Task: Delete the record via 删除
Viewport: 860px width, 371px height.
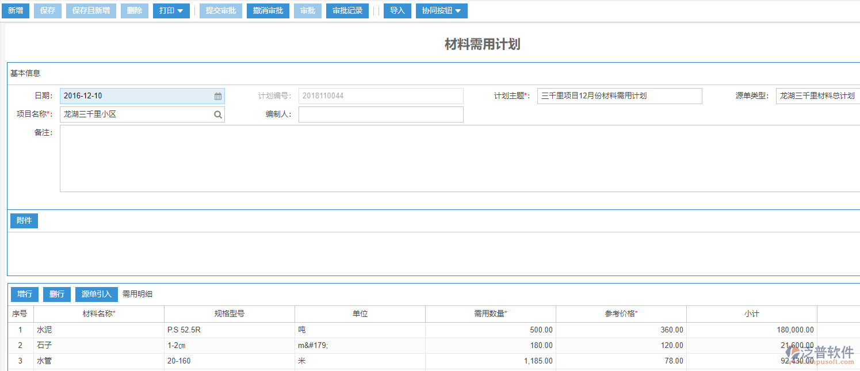Action: pos(134,10)
